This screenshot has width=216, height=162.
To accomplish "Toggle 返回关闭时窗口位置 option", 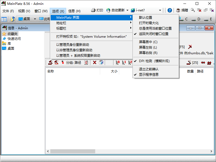I will pos(156,34).
